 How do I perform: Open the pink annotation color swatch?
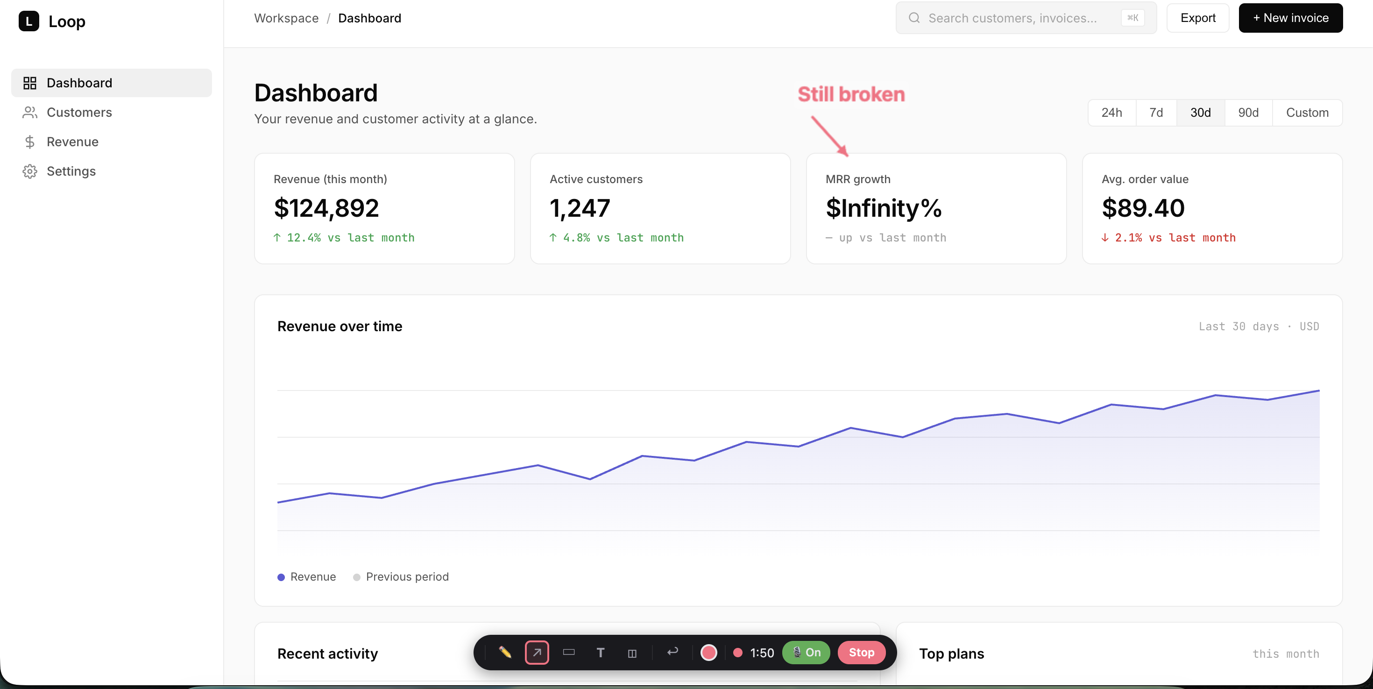pos(708,652)
